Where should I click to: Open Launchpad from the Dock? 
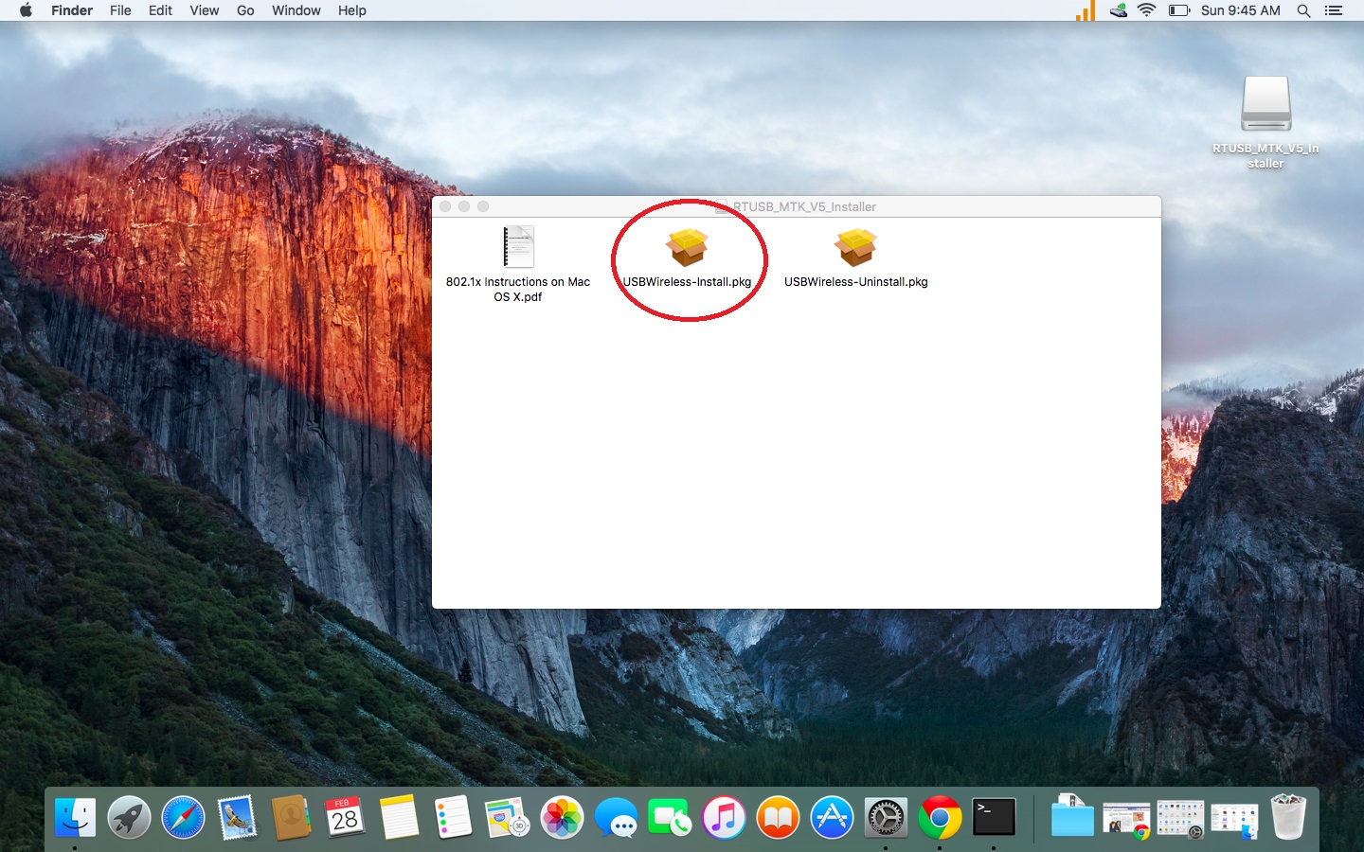[129, 817]
